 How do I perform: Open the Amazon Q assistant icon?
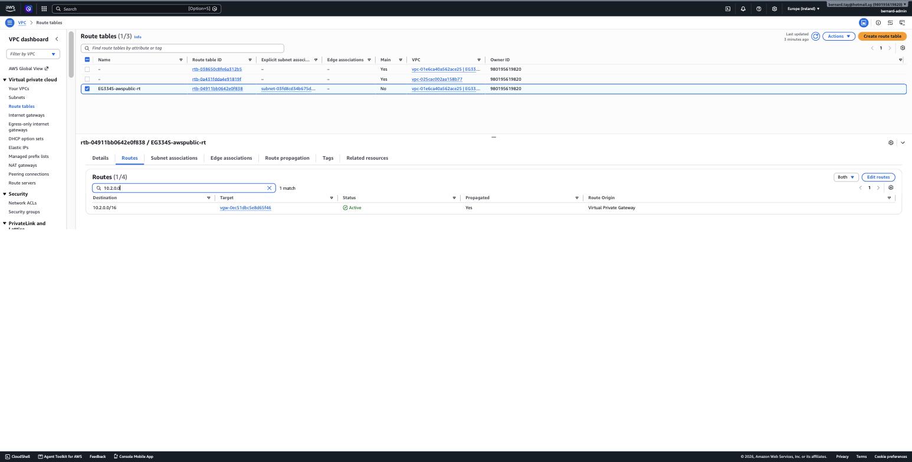pyautogui.click(x=28, y=9)
